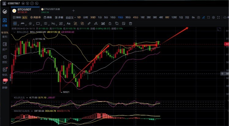Image resolution: width=229 pixels, height=126 pixels.
Task: Open the 群聊 group chat with 99+ badge
Action: [5, 84]
